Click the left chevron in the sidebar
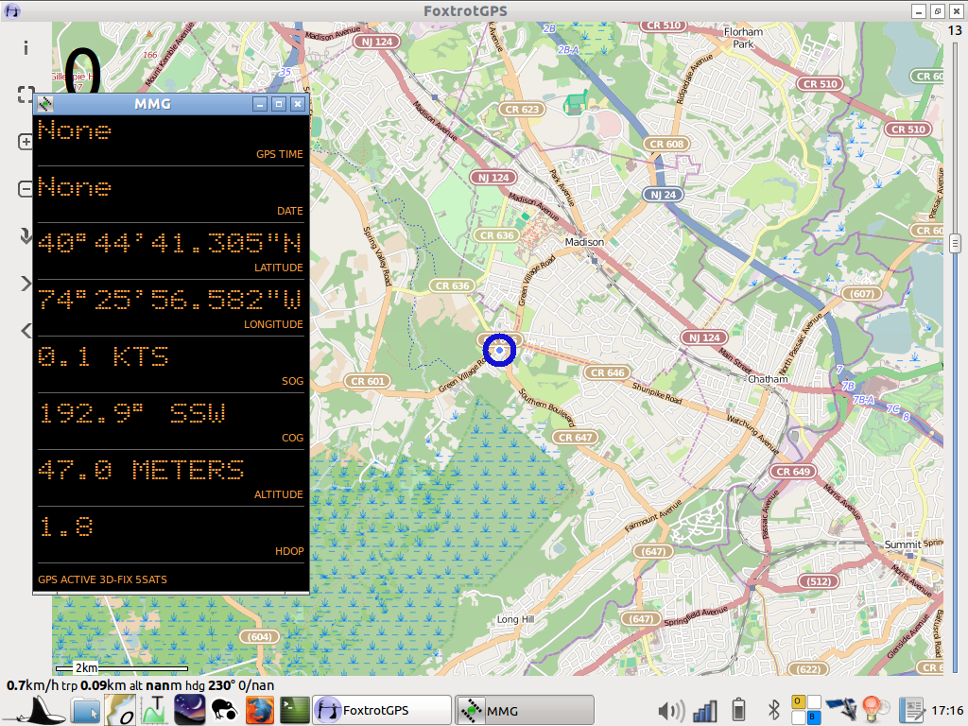Screen dimensions: 968x726 coord(26,330)
